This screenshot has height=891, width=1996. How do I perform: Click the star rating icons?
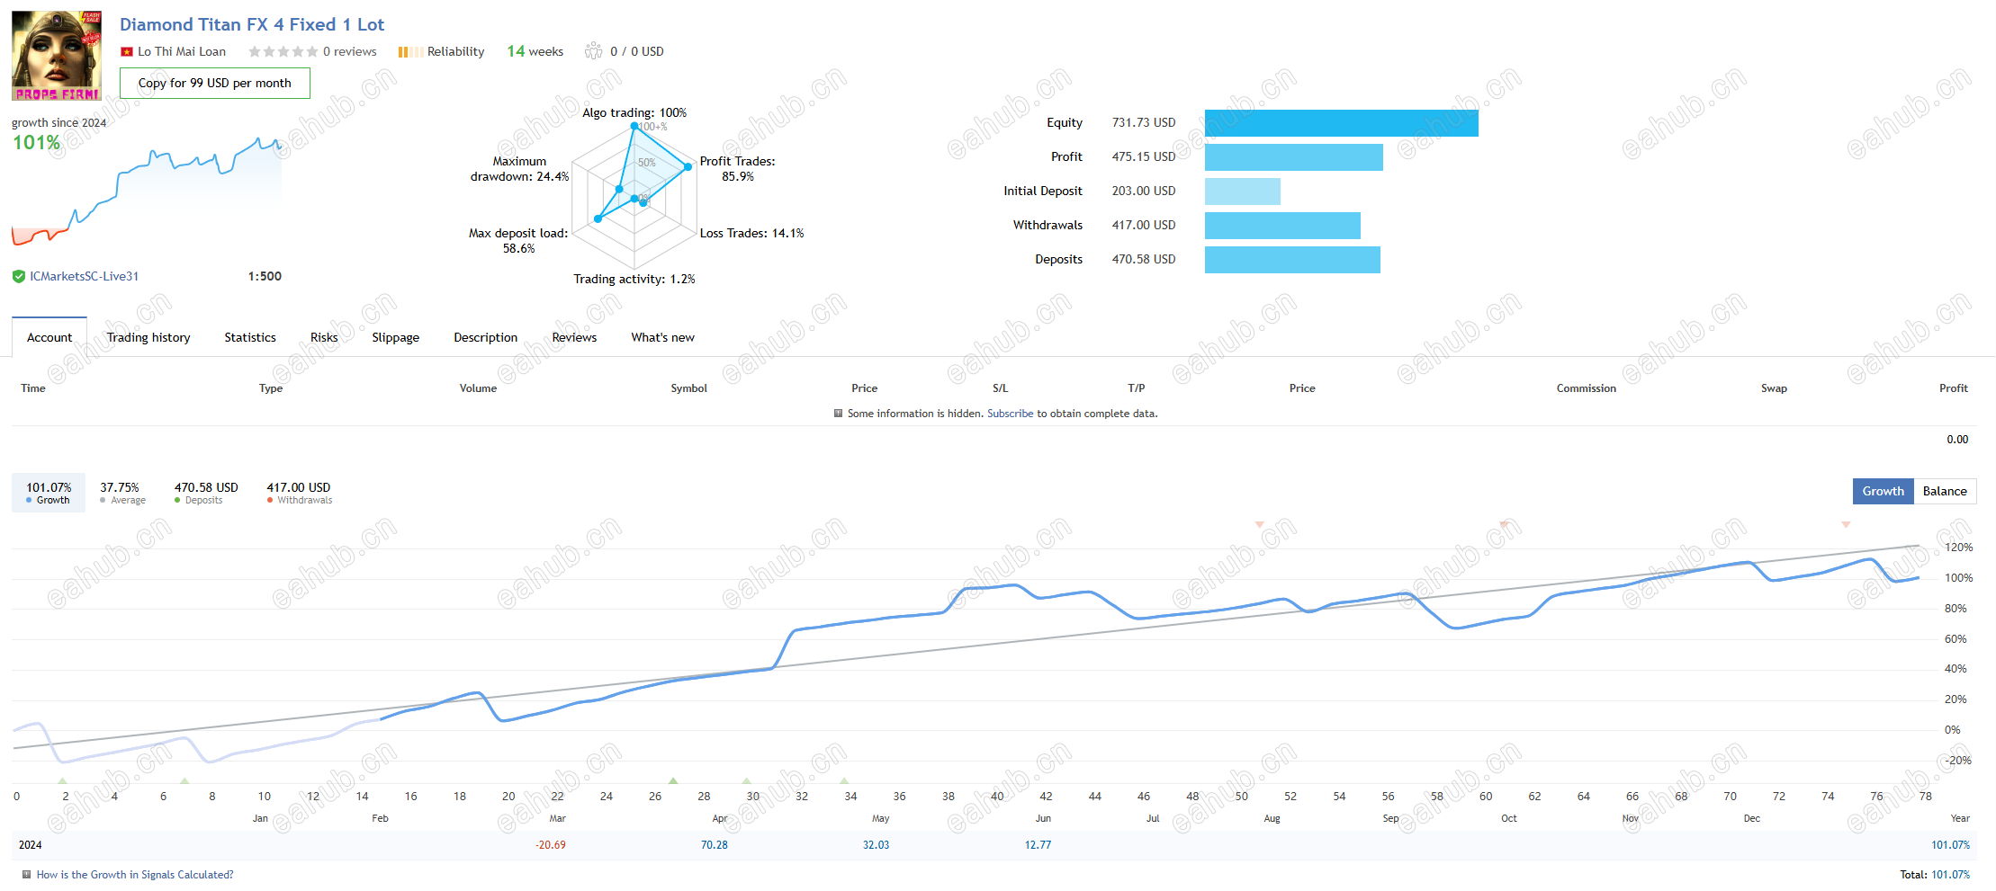(x=283, y=52)
